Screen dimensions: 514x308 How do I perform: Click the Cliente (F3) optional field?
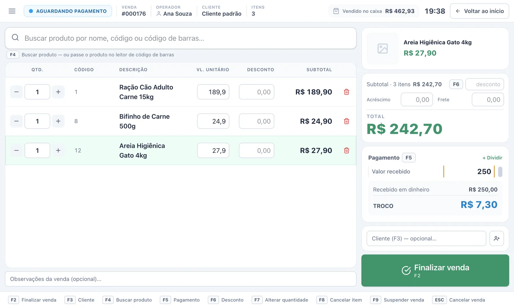tap(426, 238)
